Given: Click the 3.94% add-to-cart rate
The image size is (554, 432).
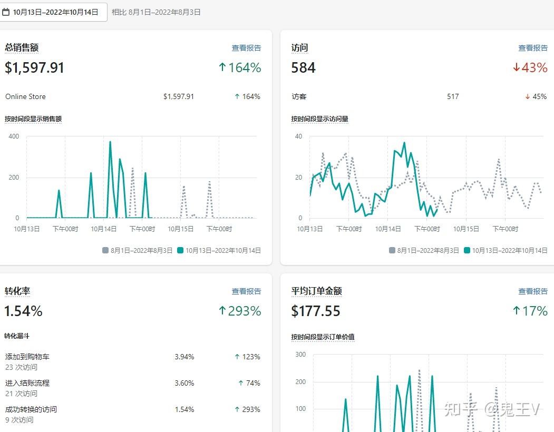Looking at the screenshot, I should (x=184, y=357).
